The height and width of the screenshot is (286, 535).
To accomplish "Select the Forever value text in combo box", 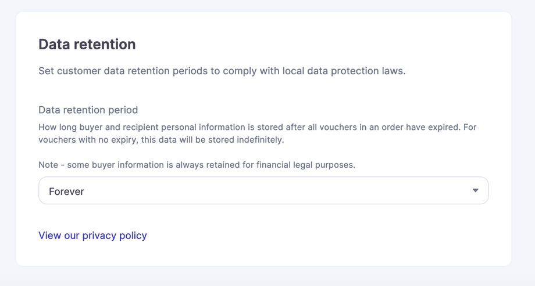I will coord(66,191).
